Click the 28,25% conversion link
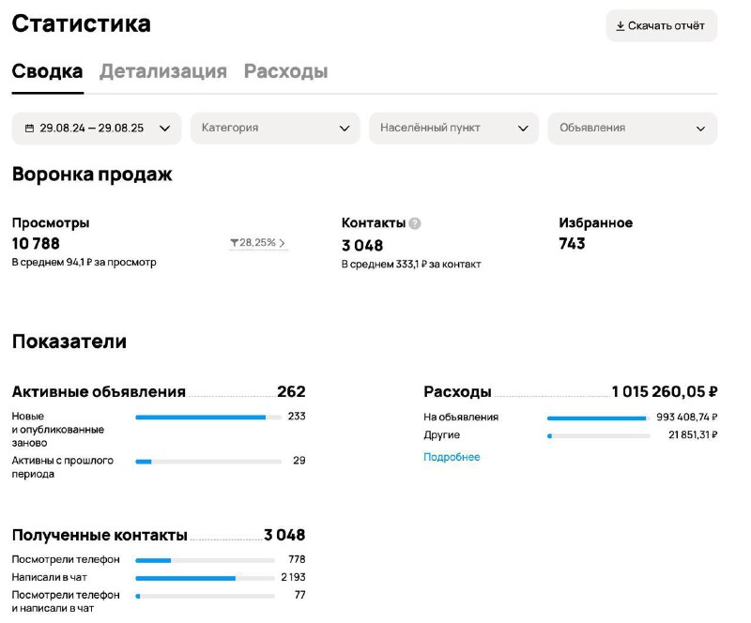Image resolution: width=751 pixels, height=623 pixels. pyautogui.click(x=258, y=243)
